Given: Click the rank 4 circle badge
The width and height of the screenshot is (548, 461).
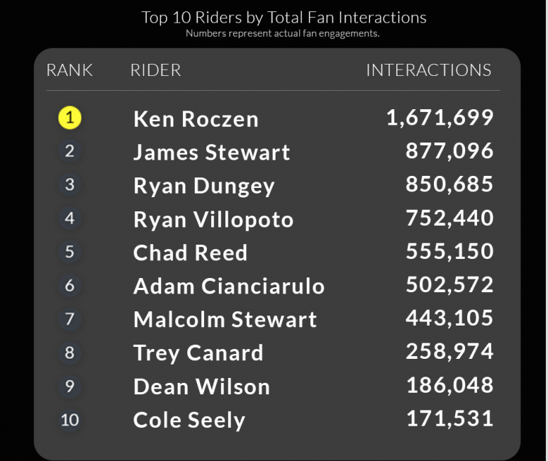Looking at the screenshot, I should [x=69, y=218].
